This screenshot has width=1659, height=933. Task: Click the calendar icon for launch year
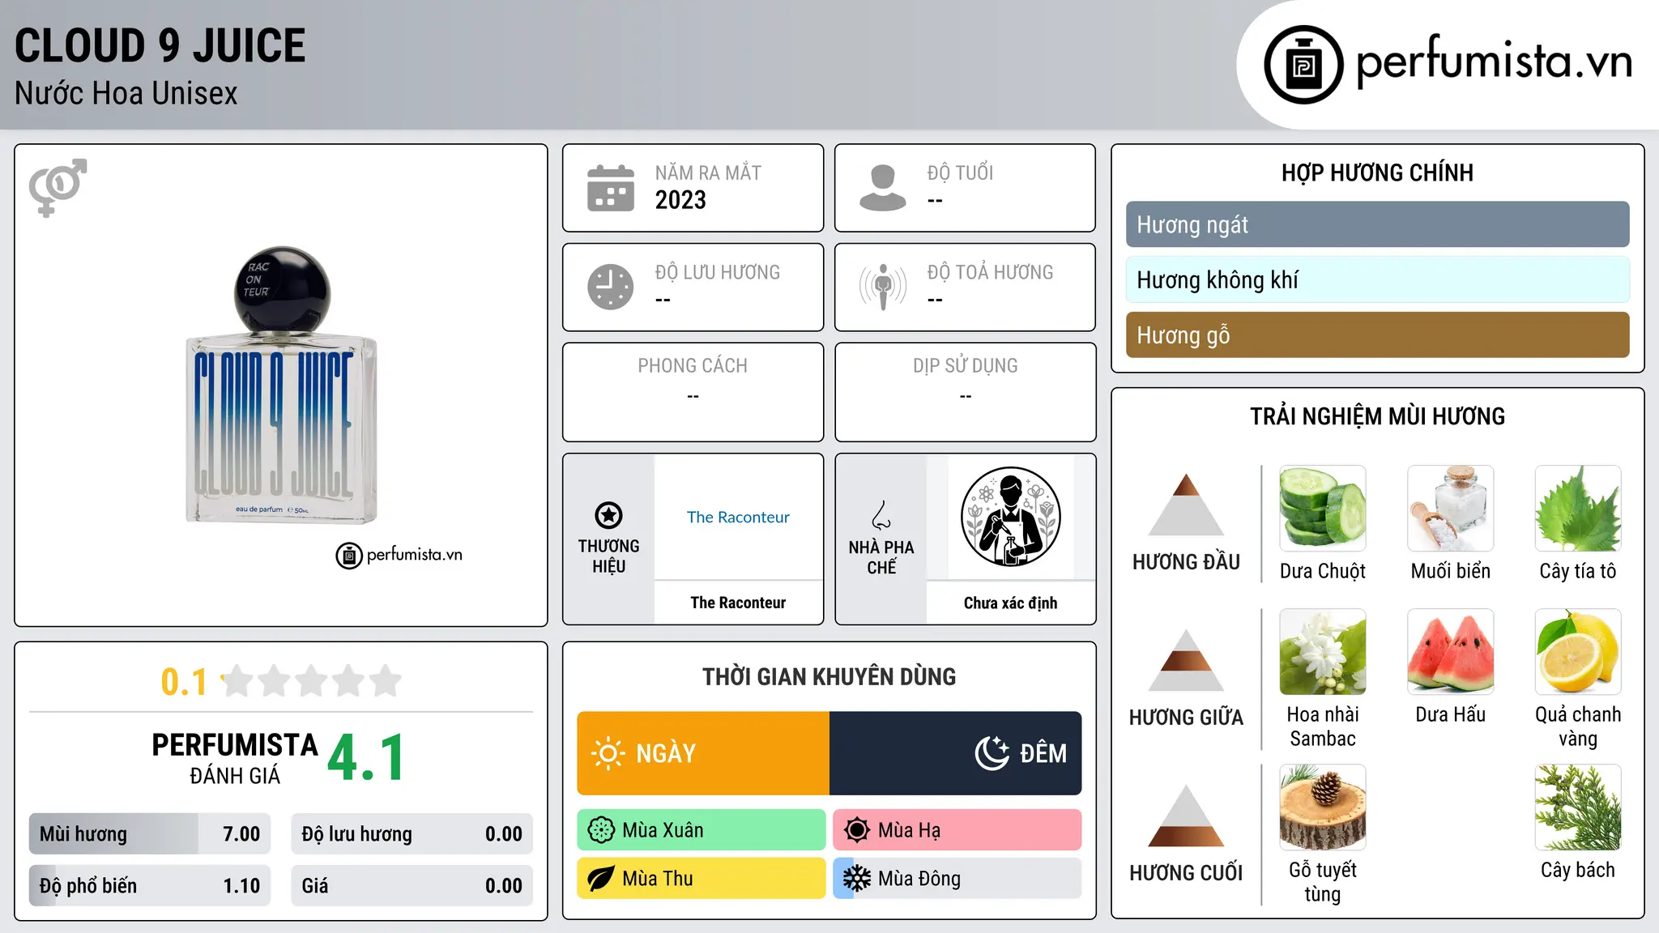610,188
